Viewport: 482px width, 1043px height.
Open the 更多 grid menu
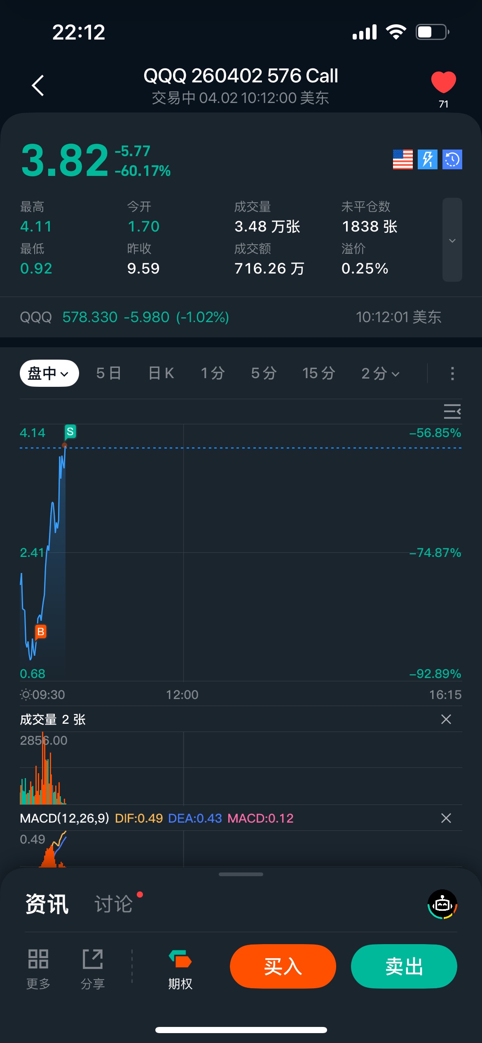(38, 966)
